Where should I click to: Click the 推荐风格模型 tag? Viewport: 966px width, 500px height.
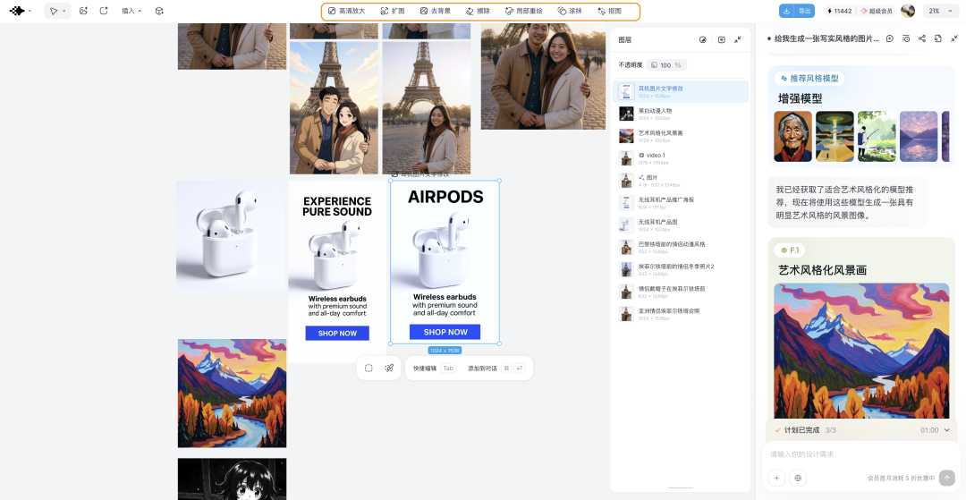809,78
